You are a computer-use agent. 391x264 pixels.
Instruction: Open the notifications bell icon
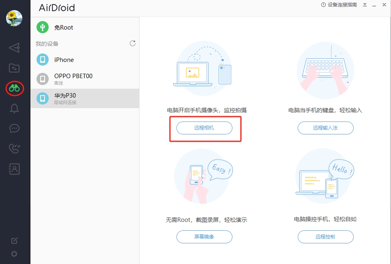[14, 108]
